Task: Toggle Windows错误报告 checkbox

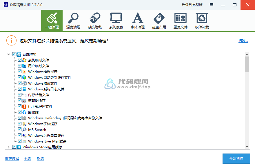Action: 19,72
